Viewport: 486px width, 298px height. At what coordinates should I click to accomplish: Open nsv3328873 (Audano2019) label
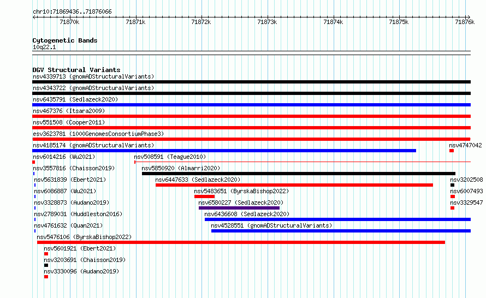72,202
